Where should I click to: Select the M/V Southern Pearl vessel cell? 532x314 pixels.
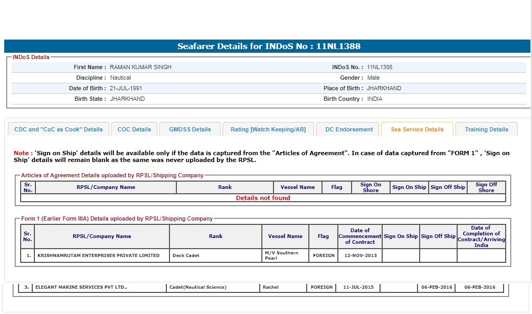(281, 255)
